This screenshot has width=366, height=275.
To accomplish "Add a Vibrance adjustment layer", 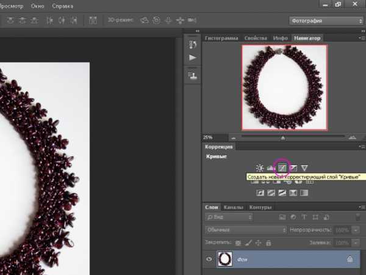I will click(304, 167).
